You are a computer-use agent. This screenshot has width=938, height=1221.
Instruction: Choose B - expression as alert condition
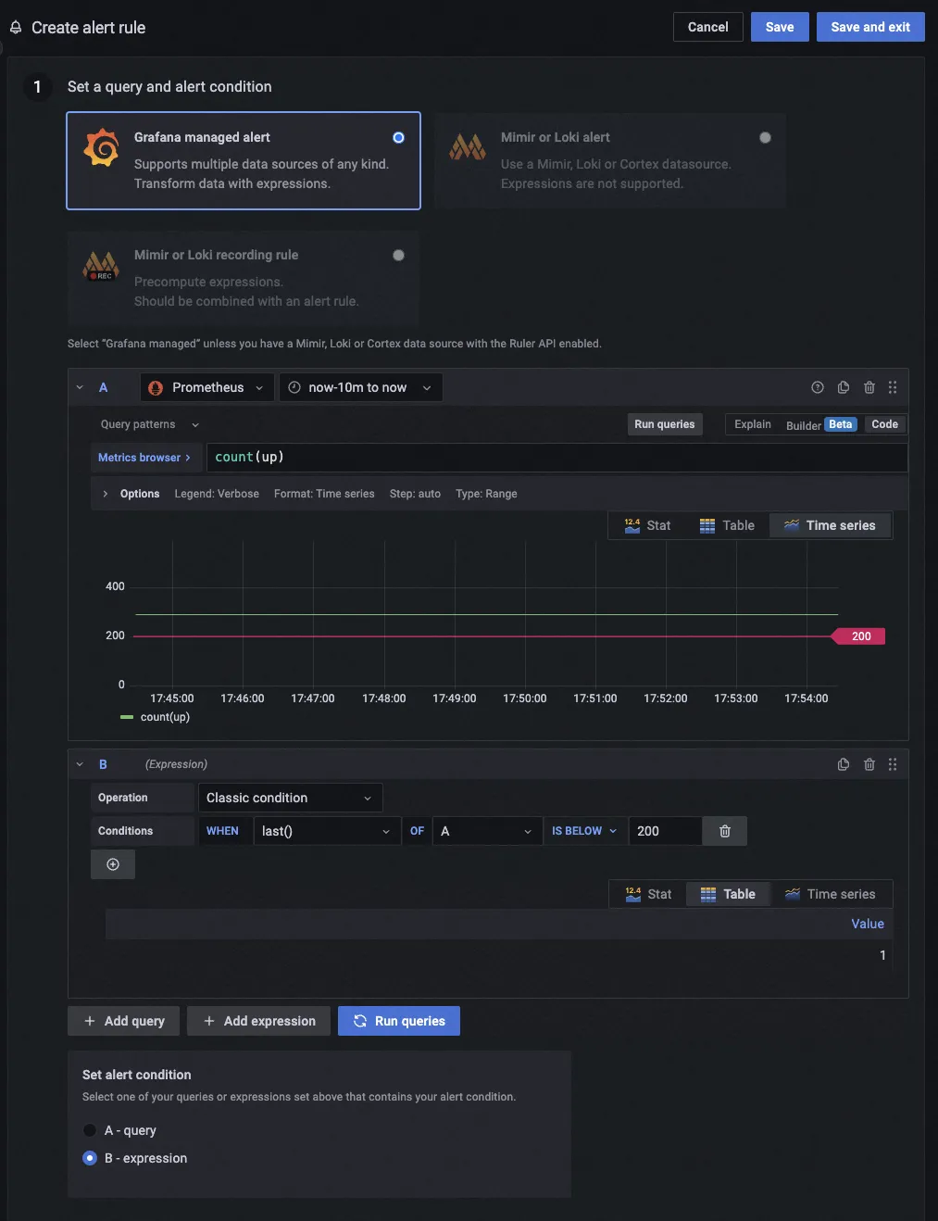point(90,1158)
